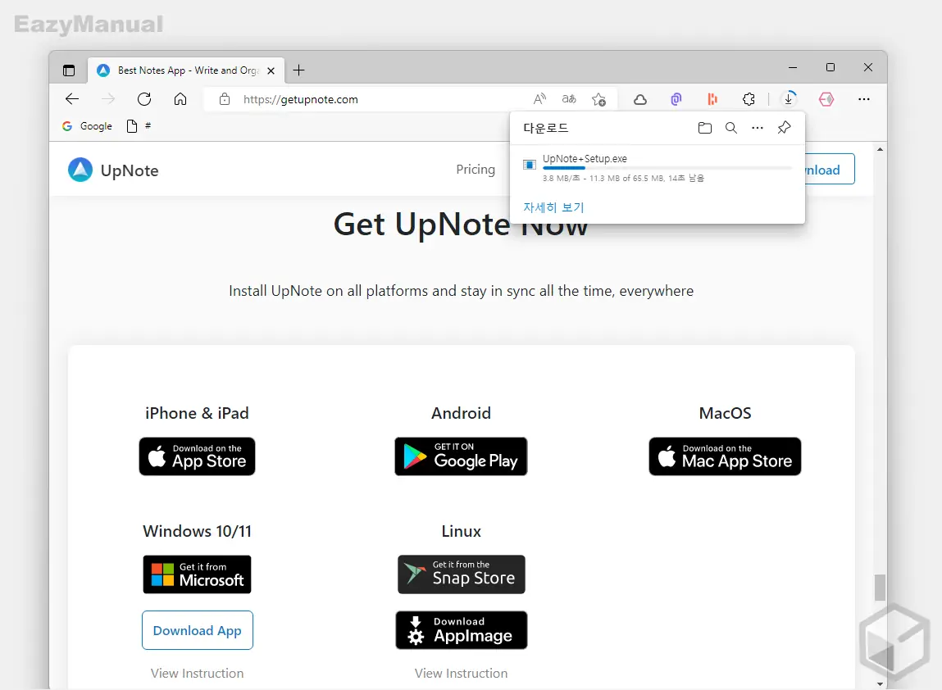
Task: Open the Pricing menu item
Action: pyautogui.click(x=476, y=170)
